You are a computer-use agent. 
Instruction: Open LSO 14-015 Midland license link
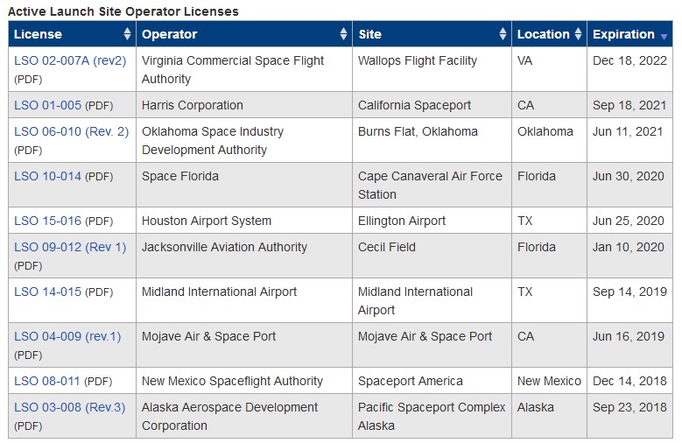point(47,292)
